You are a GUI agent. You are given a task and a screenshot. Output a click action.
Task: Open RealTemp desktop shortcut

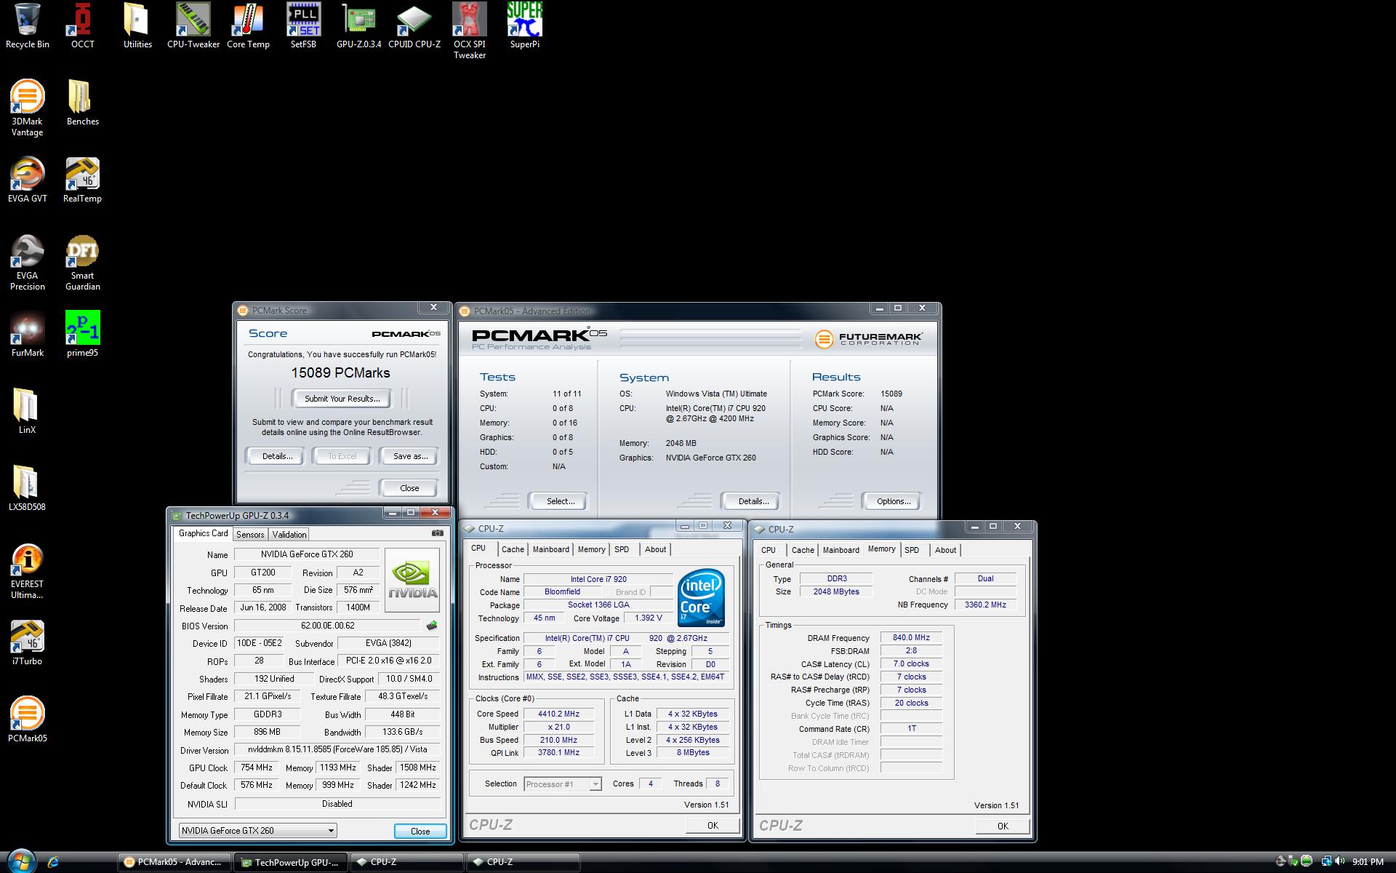point(82,180)
